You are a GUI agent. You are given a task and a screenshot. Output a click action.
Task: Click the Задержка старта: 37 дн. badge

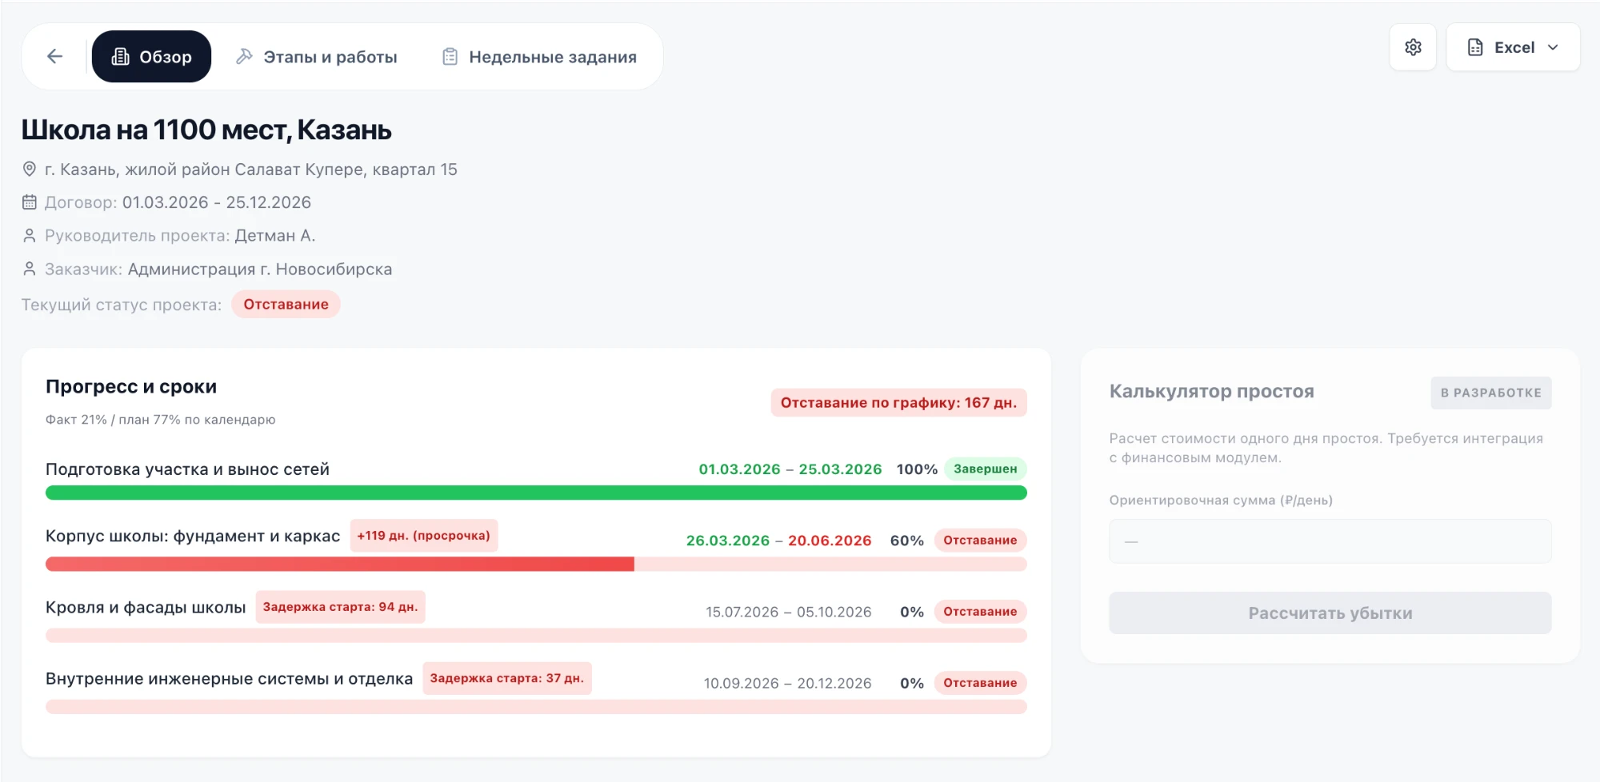(x=507, y=678)
